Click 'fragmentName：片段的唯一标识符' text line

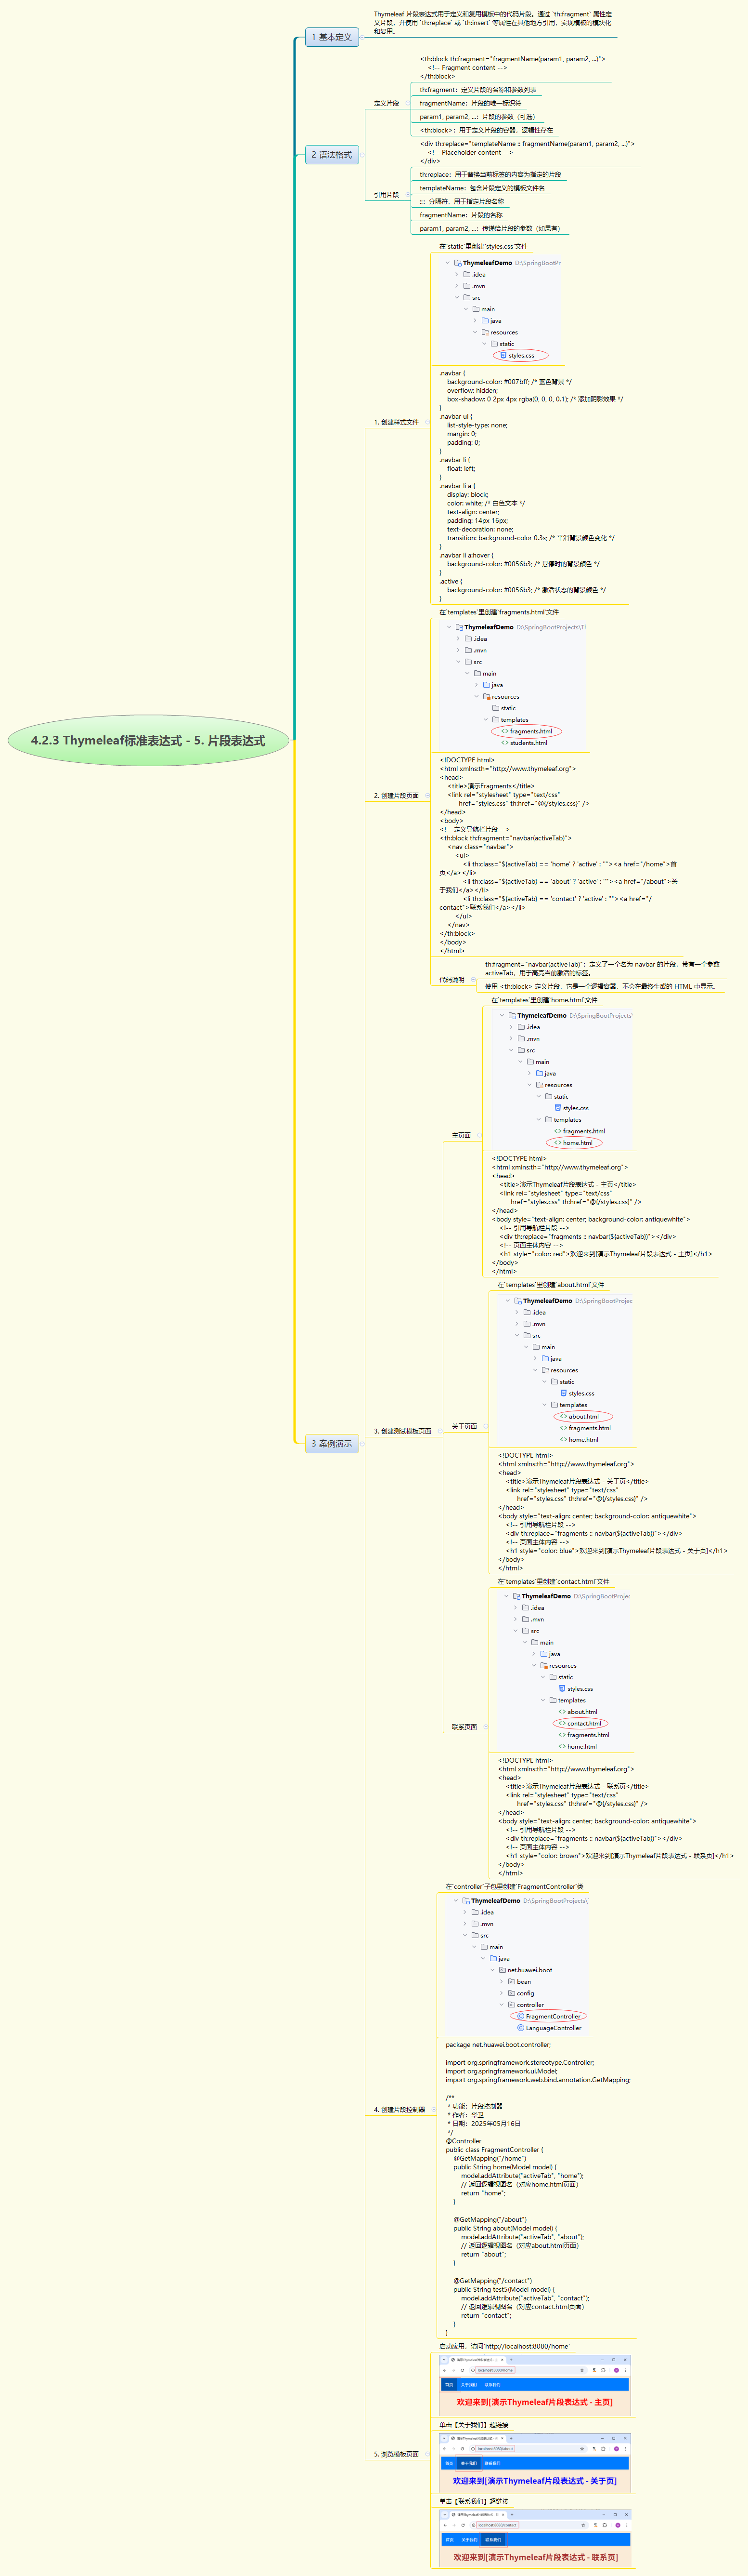point(470,103)
